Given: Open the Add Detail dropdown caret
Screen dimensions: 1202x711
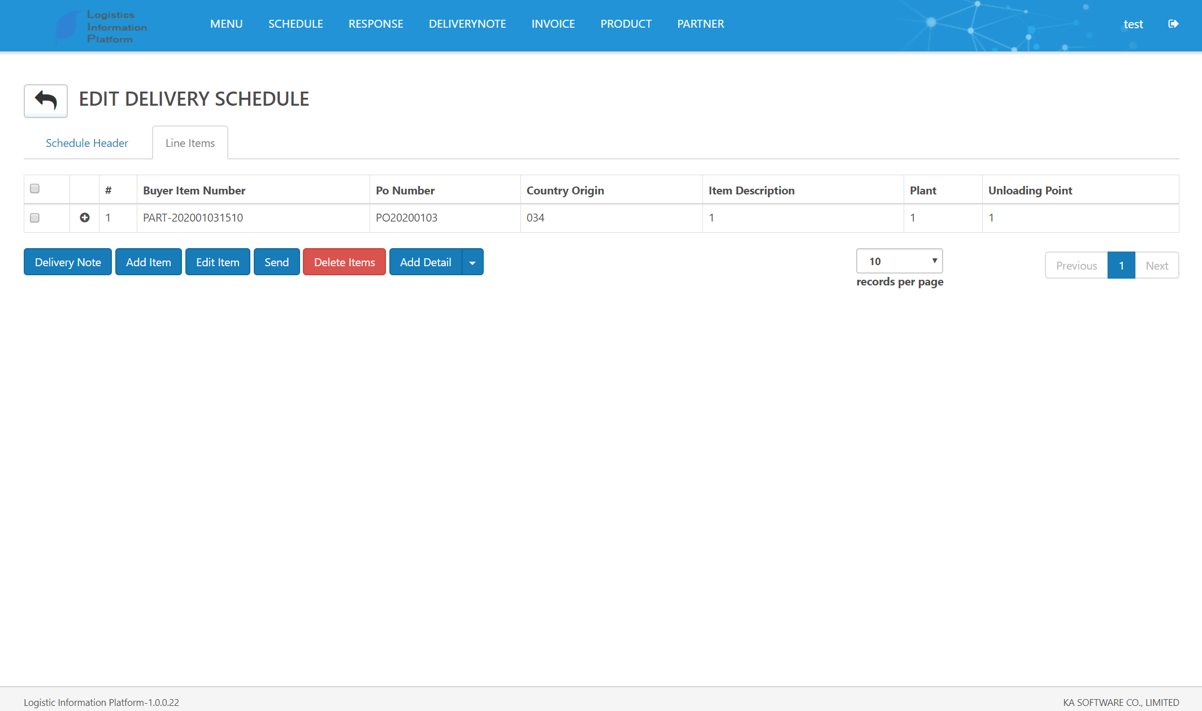Looking at the screenshot, I should (x=472, y=262).
